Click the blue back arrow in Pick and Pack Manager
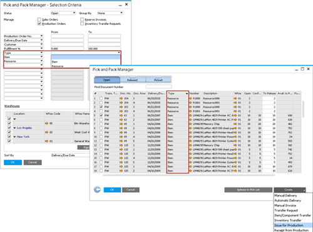This screenshot has width=313, height=232. tap(98, 189)
